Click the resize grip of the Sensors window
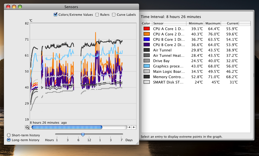 pyautogui.click(x=137, y=143)
